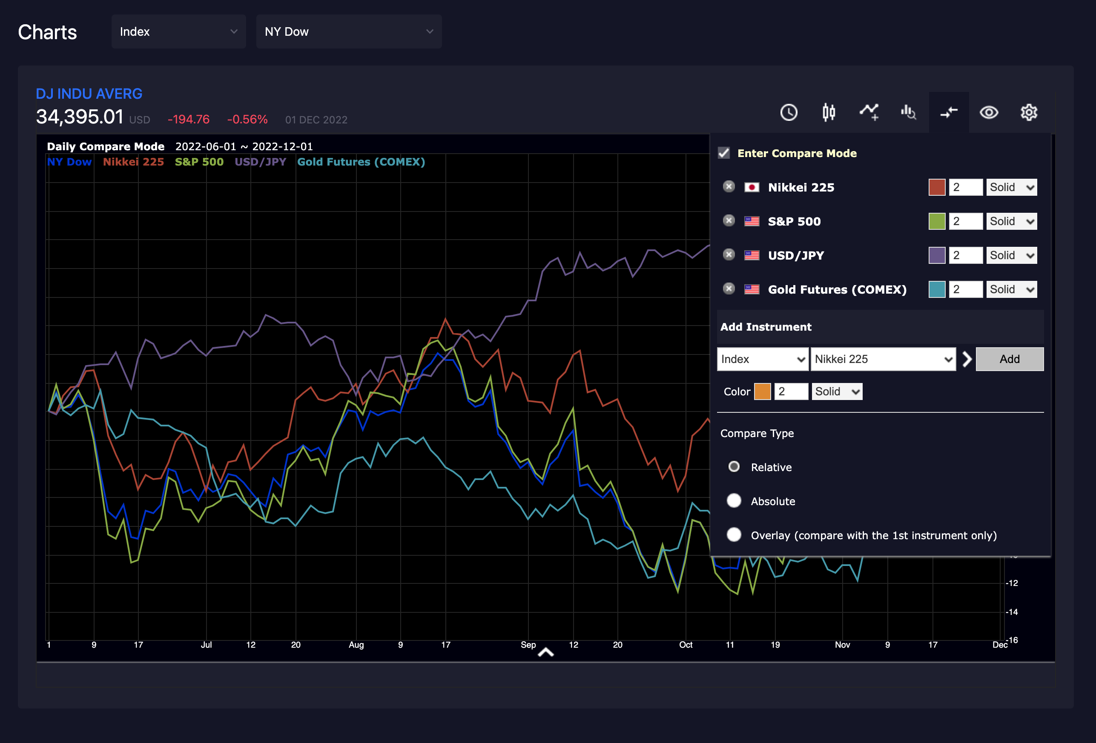Remove USD/JPY from comparison
Viewport: 1096px width, 743px height.
(x=729, y=254)
